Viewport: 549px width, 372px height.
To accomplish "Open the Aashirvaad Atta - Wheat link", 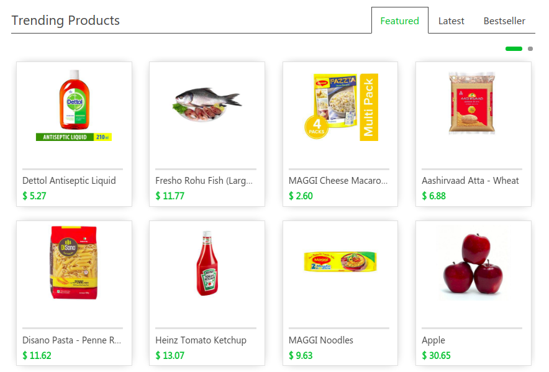I will coord(470,181).
